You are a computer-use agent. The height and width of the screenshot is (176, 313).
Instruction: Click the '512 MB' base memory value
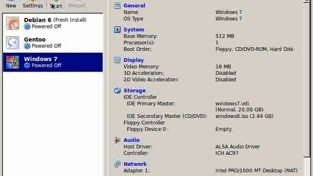(225, 36)
